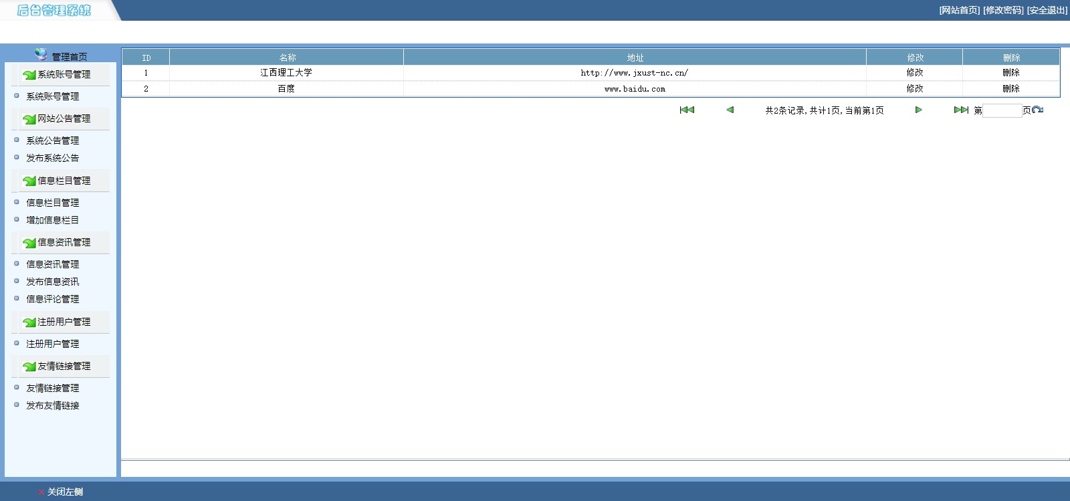
Task: Click the red X close-sidebar icon
Action: click(x=41, y=492)
